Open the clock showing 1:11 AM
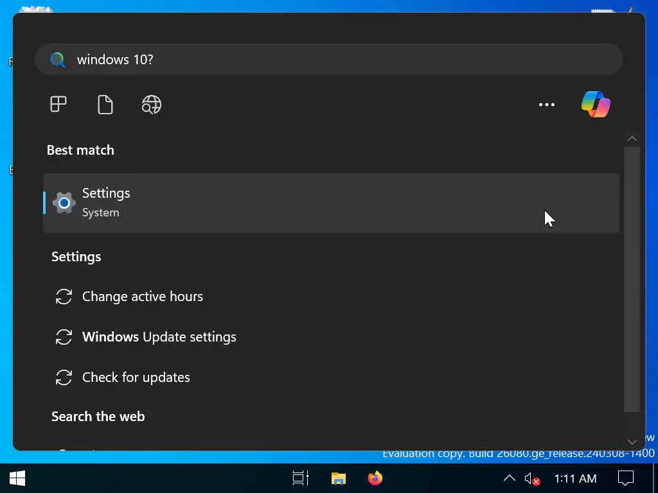Screen dimensions: 658x493 575,478
